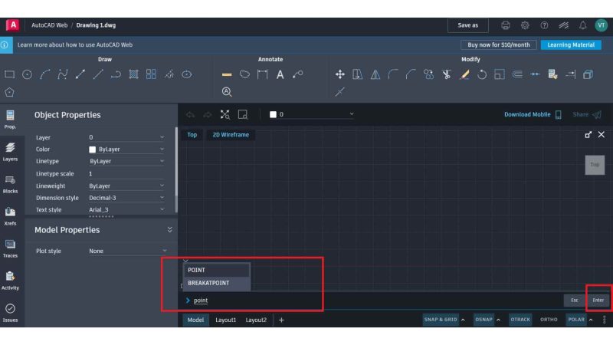
Task: Click the Save as button
Action: point(468,25)
